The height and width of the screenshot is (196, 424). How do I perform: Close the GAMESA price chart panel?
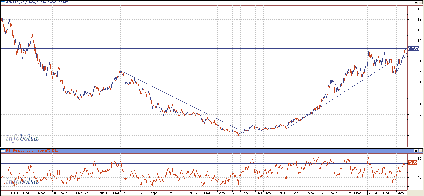tap(420, 2)
